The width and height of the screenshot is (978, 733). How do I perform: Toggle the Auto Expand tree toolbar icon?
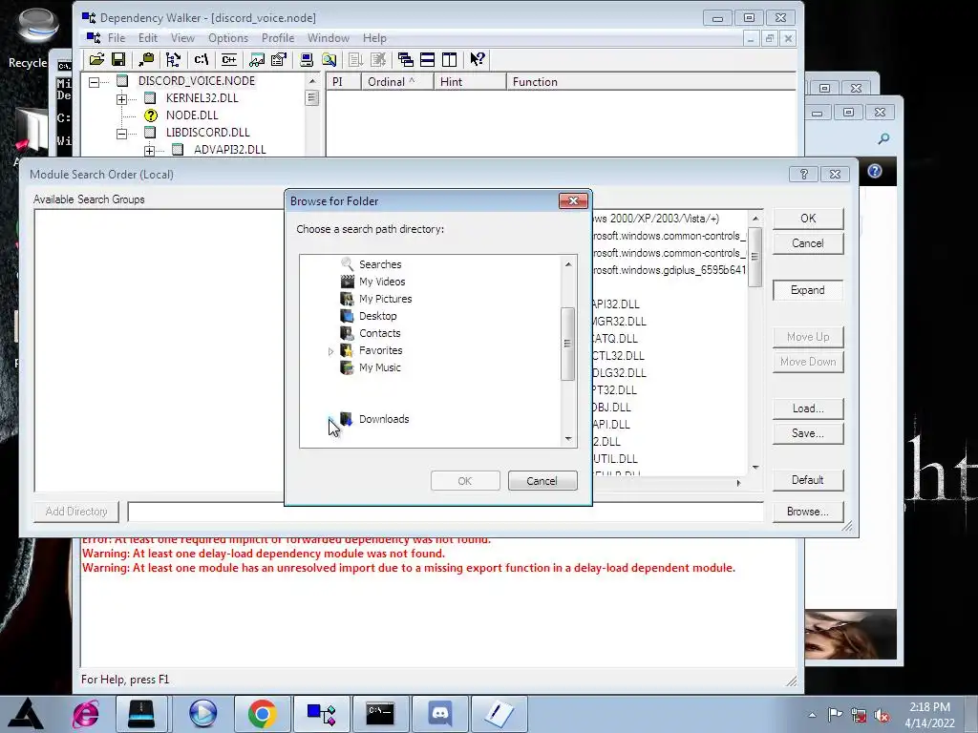coord(173,60)
